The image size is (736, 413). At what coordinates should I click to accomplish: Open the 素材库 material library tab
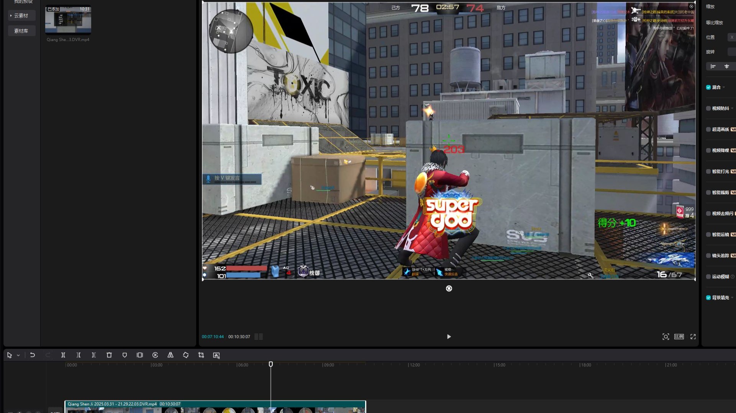tap(21, 31)
